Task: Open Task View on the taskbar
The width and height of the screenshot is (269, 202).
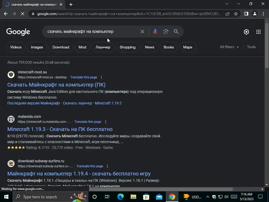Action: [107, 197]
